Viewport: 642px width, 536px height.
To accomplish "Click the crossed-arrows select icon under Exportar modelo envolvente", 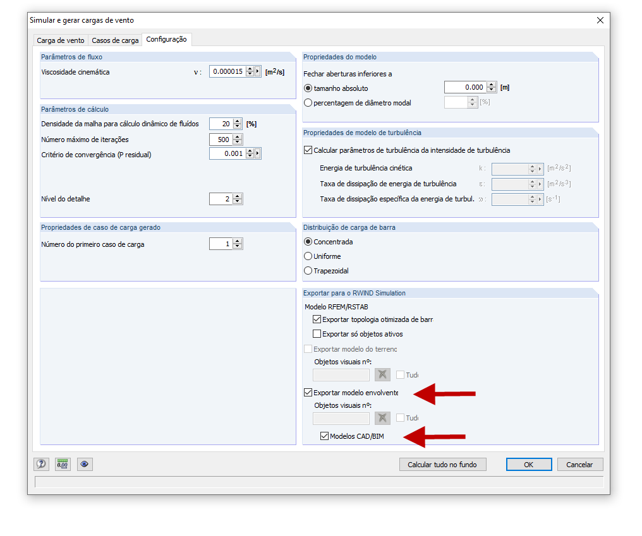I will click(x=382, y=418).
